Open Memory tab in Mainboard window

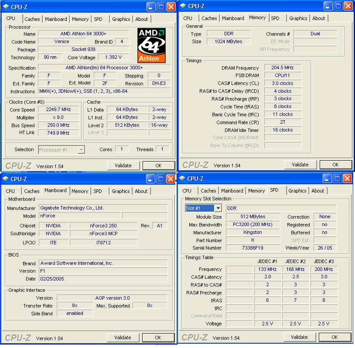80,191
